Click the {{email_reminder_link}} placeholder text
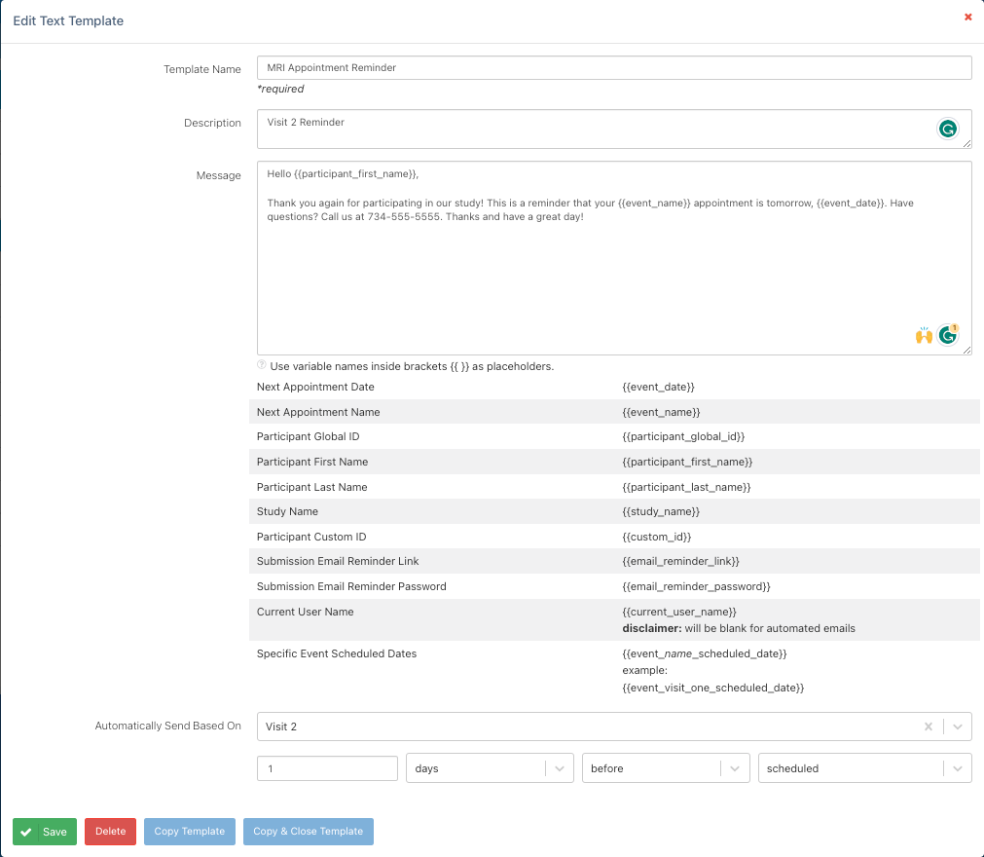The image size is (984, 857). tap(680, 561)
